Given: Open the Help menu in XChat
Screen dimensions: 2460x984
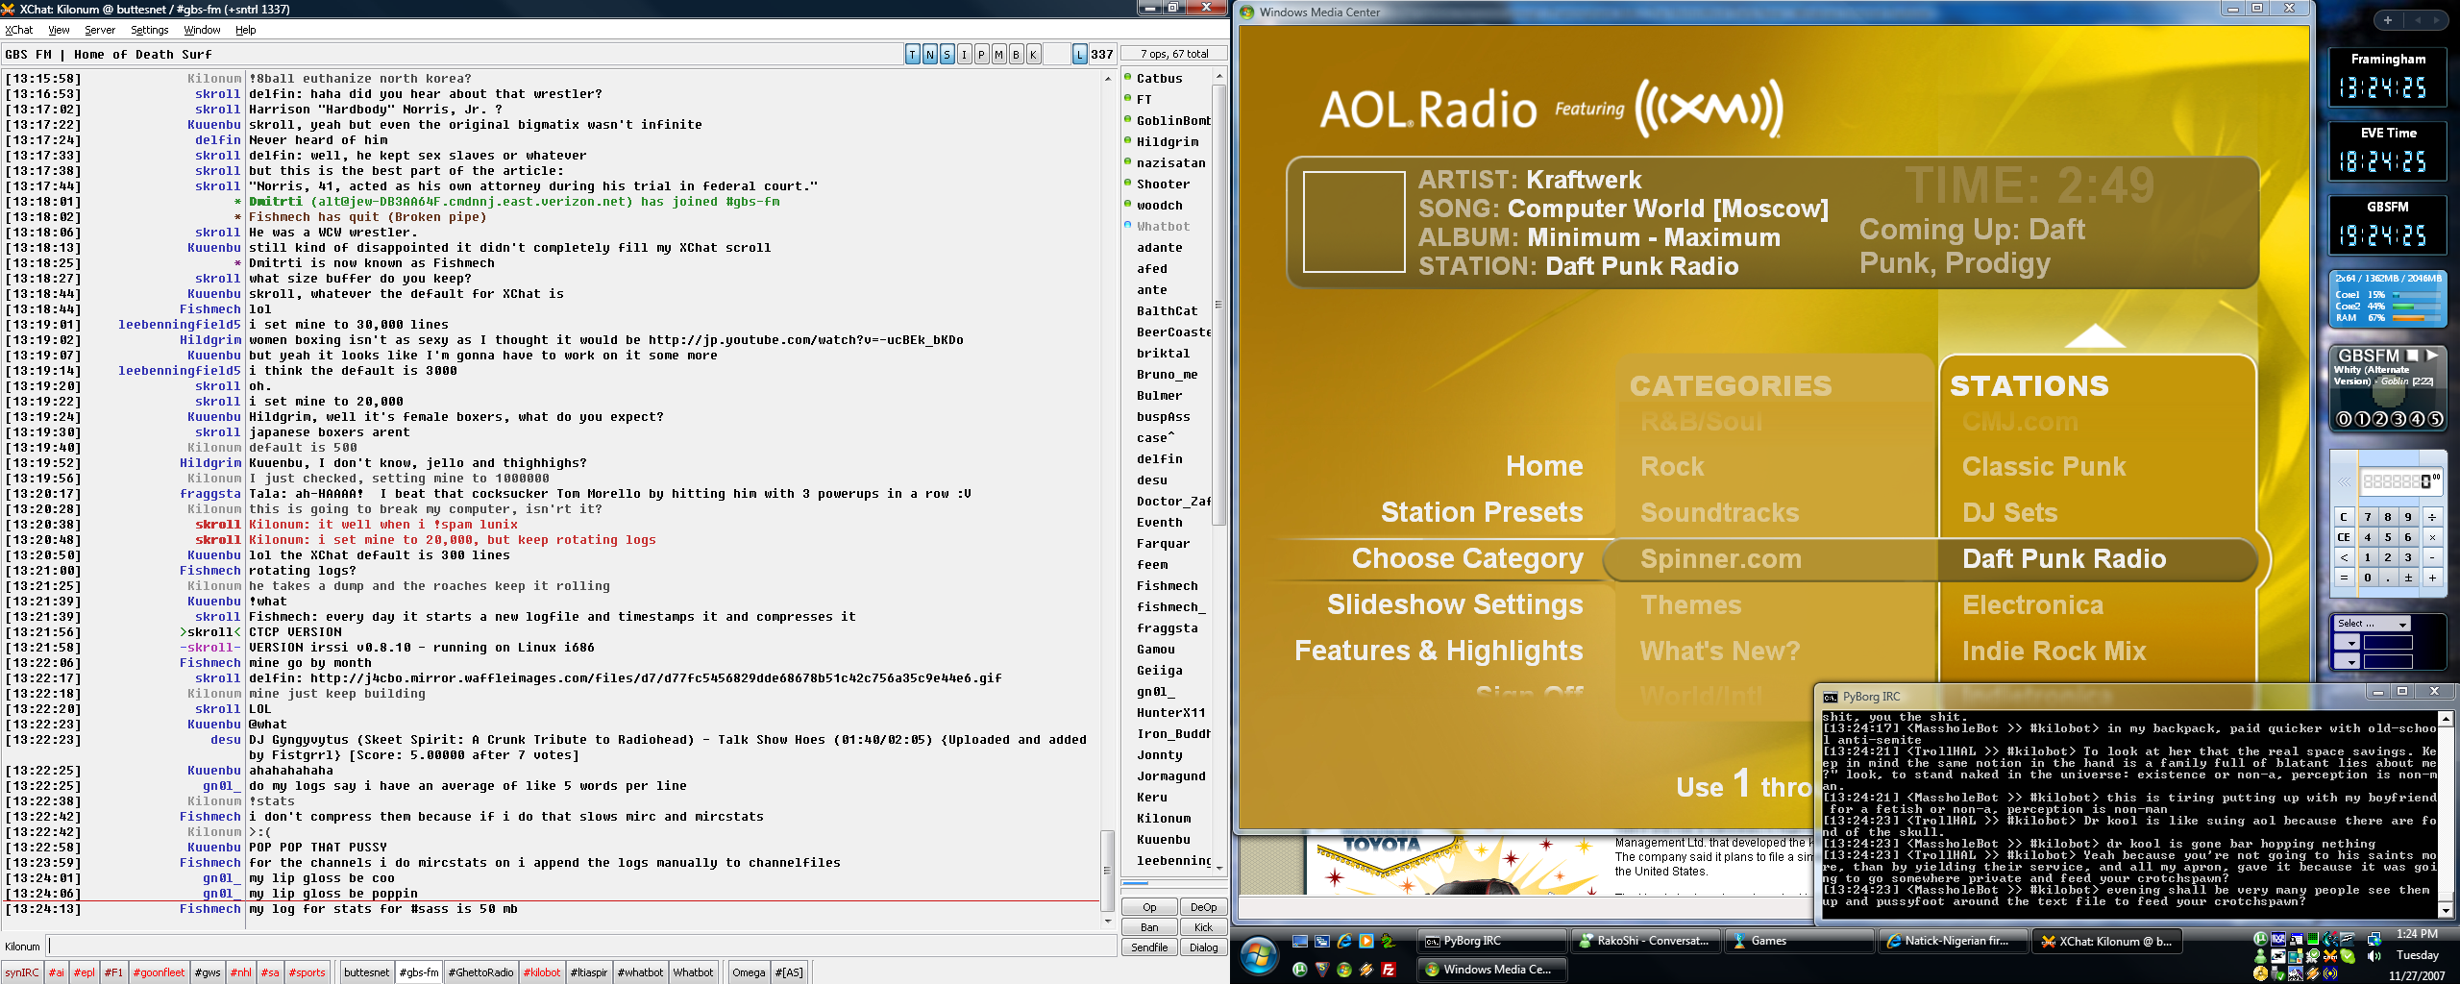Looking at the screenshot, I should coord(246,30).
